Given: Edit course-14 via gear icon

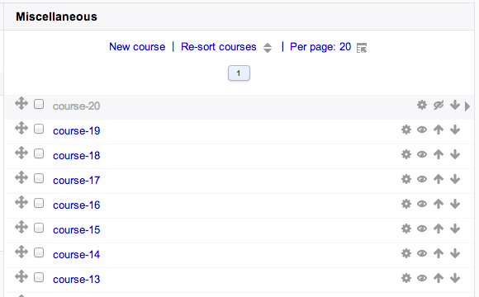Looking at the screenshot, I should pyautogui.click(x=406, y=253).
